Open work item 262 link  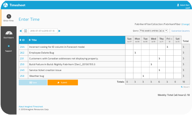coord(22,53)
